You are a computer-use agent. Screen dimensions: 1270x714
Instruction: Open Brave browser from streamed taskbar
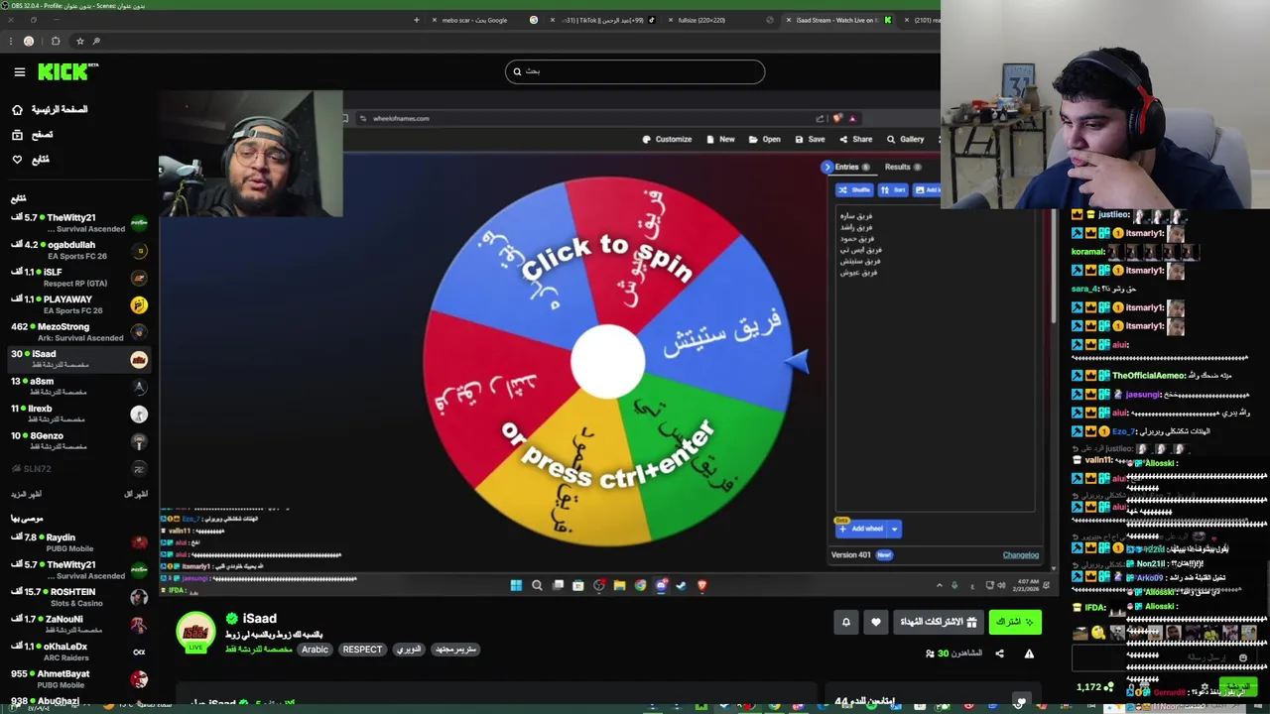(701, 585)
